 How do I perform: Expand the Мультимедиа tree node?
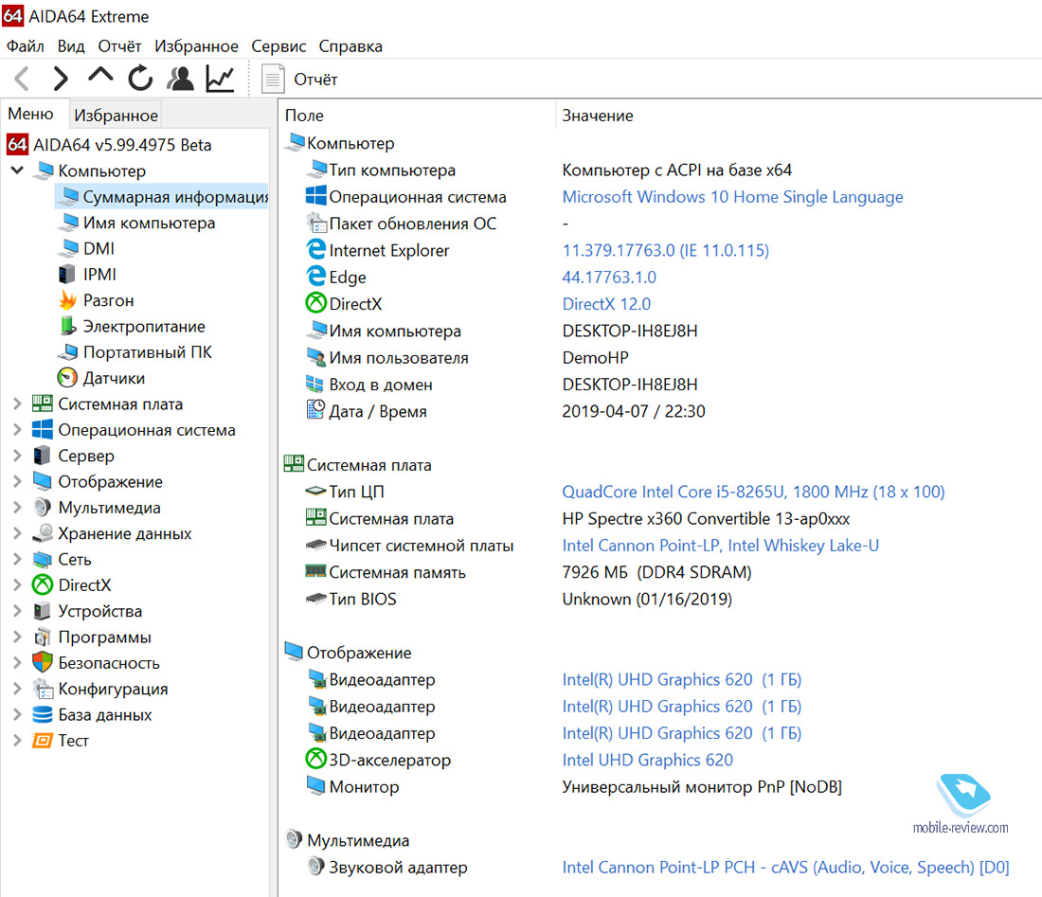[17, 508]
